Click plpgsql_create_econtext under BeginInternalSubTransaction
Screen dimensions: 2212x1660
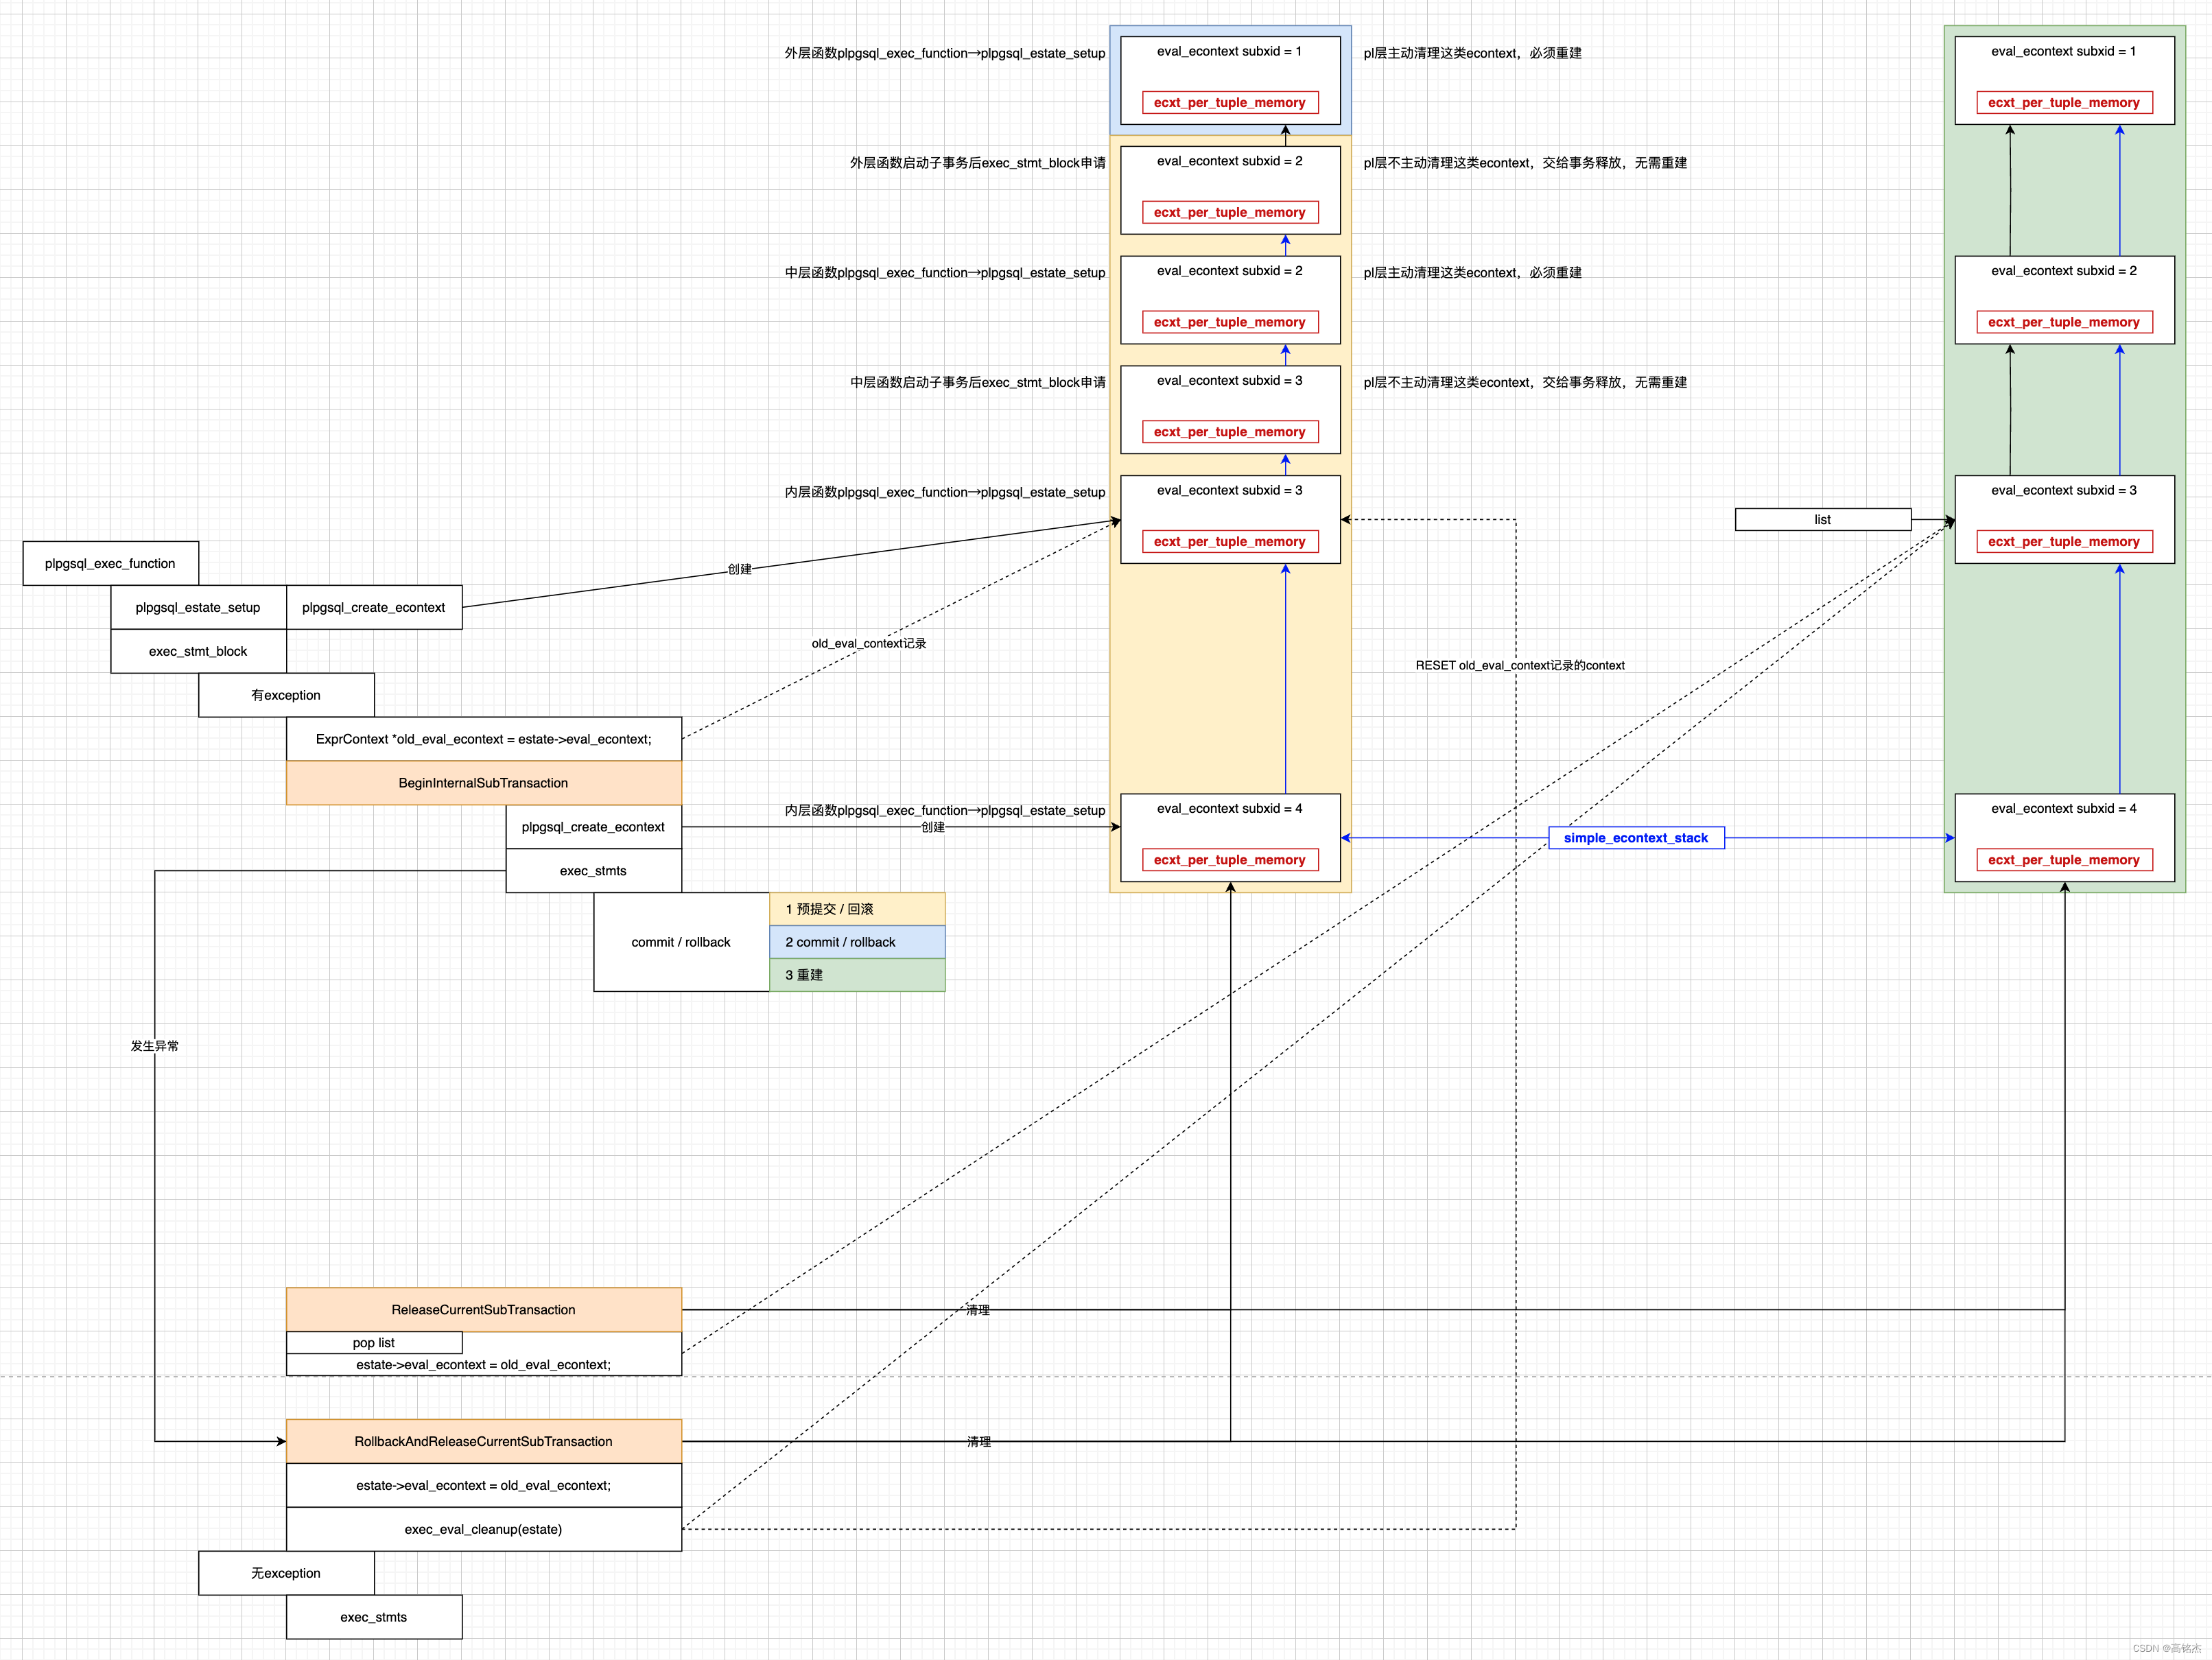[x=594, y=827]
